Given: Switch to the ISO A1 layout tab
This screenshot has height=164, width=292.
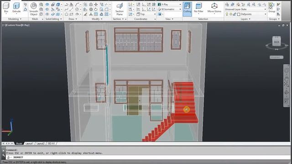Looking at the screenshot, I should tap(51, 143).
